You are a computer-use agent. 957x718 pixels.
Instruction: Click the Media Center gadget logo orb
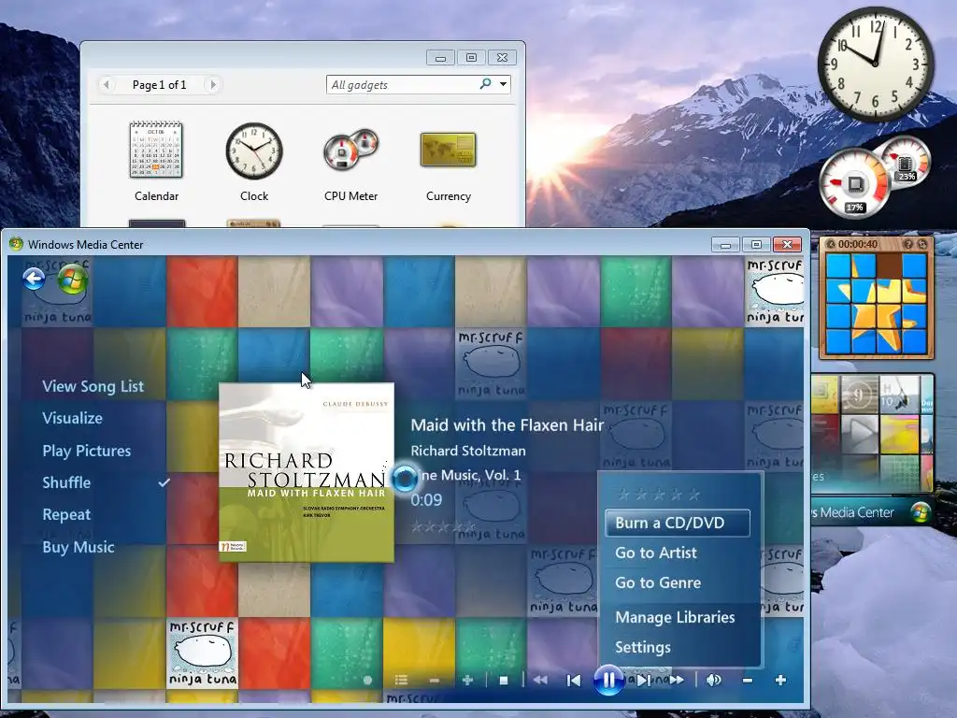click(x=921, y=511)
